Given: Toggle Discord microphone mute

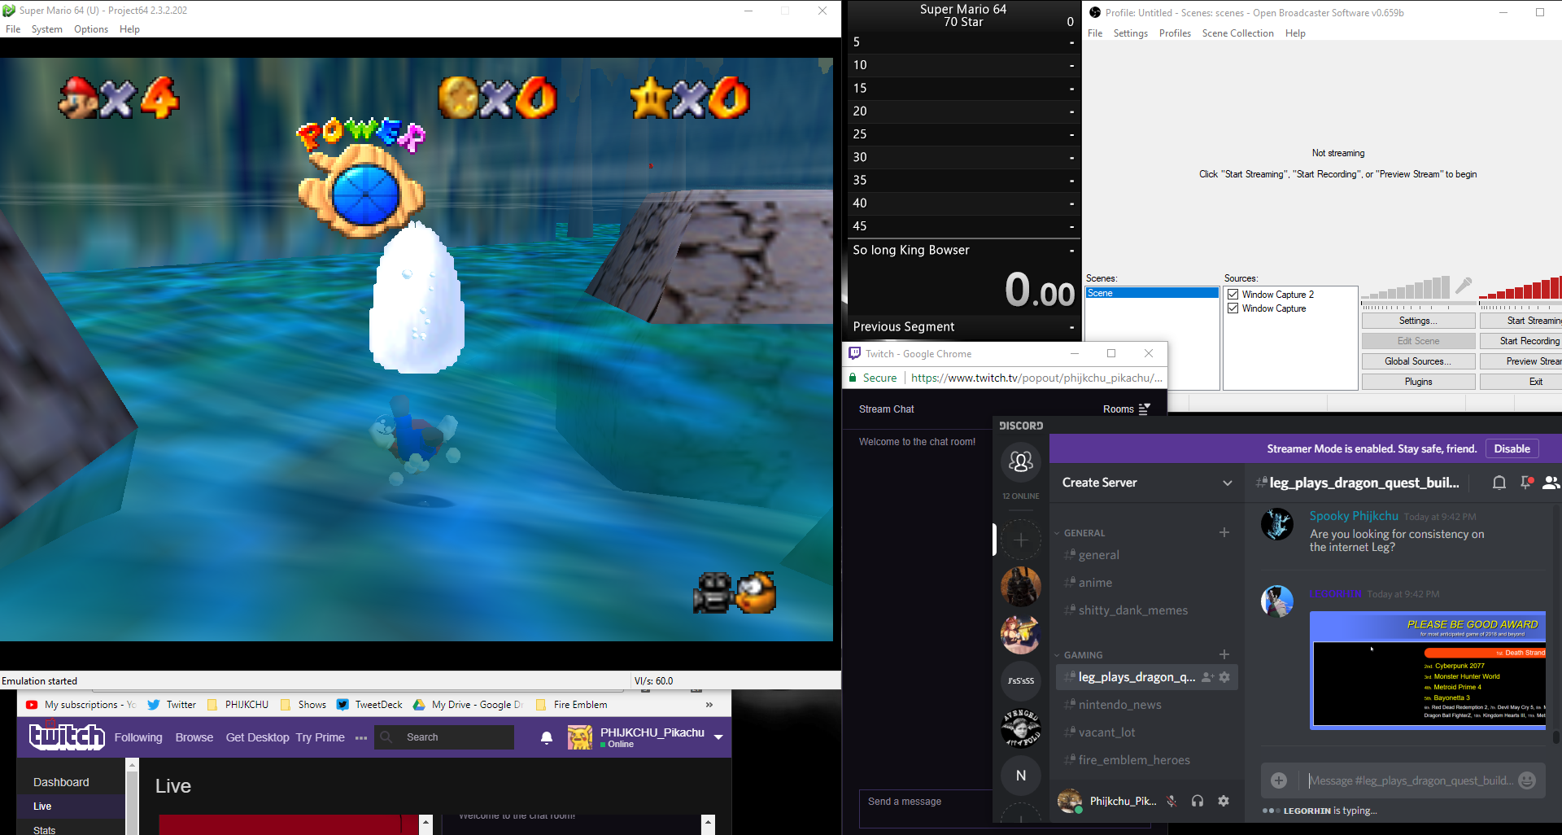Looking at the screenshot, I should [x=1171, y=801].
